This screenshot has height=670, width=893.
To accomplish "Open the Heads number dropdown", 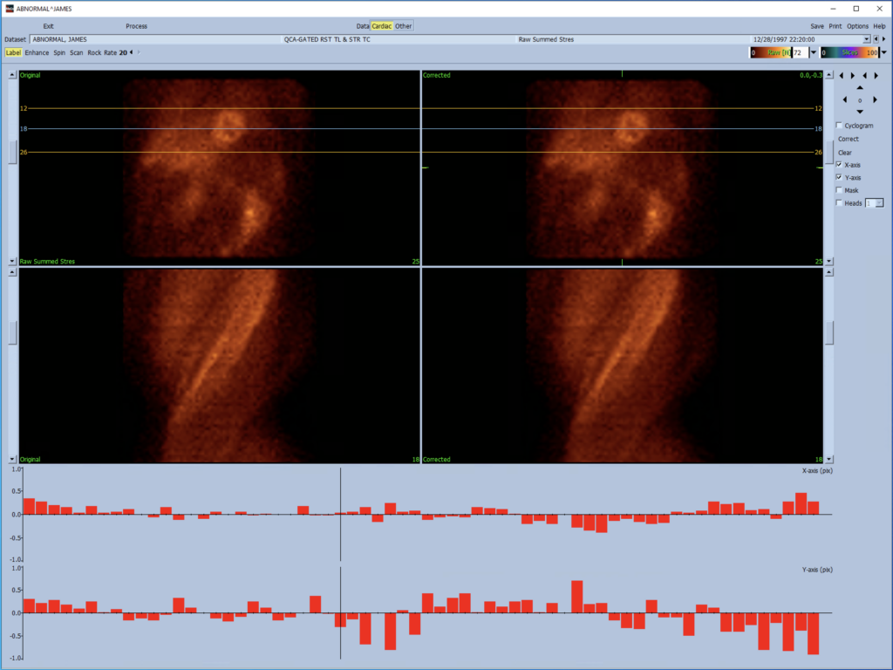I will click(x=879, y=202).
